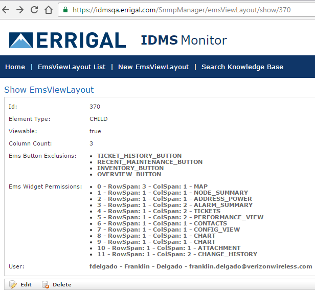Click the secure padlock icon
The width and height of the screenshot is (315, 291).
tap(65, 10)
